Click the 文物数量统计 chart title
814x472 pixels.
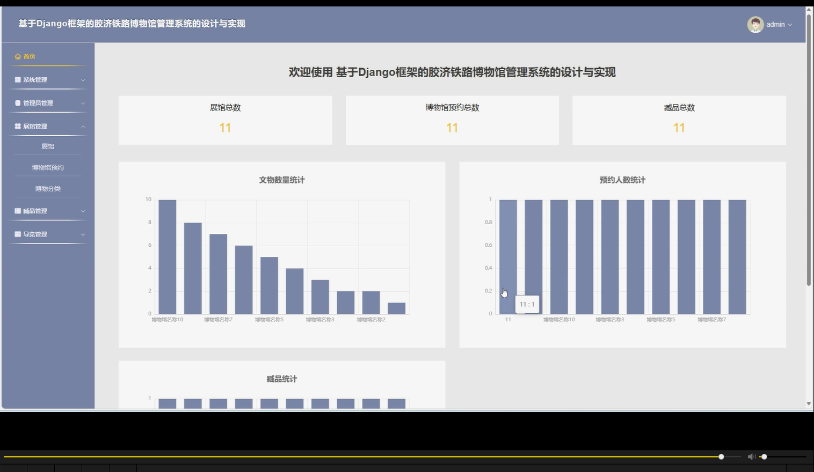click(x=282, y=180)
